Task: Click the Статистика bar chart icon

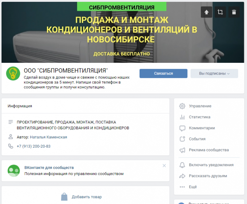Action: click(182, 117)
